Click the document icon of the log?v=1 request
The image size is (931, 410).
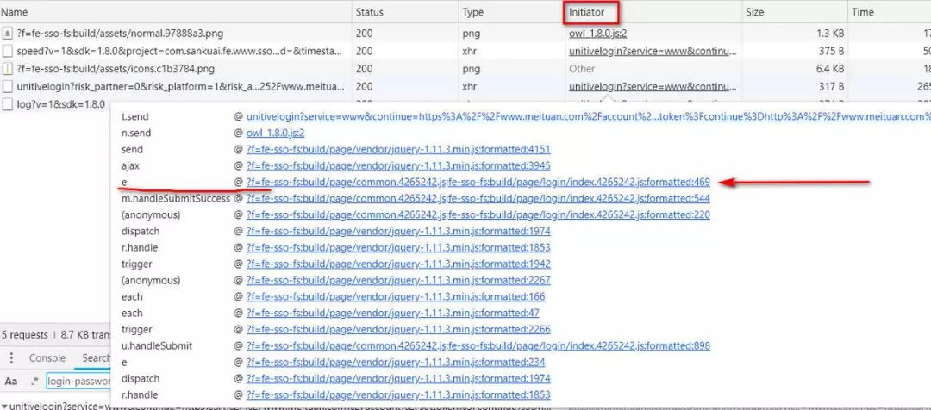point(7,104)
